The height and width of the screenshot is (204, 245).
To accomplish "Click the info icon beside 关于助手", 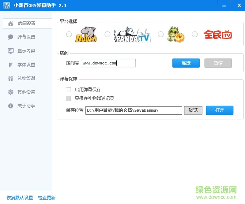I will (x=11, y=106).
